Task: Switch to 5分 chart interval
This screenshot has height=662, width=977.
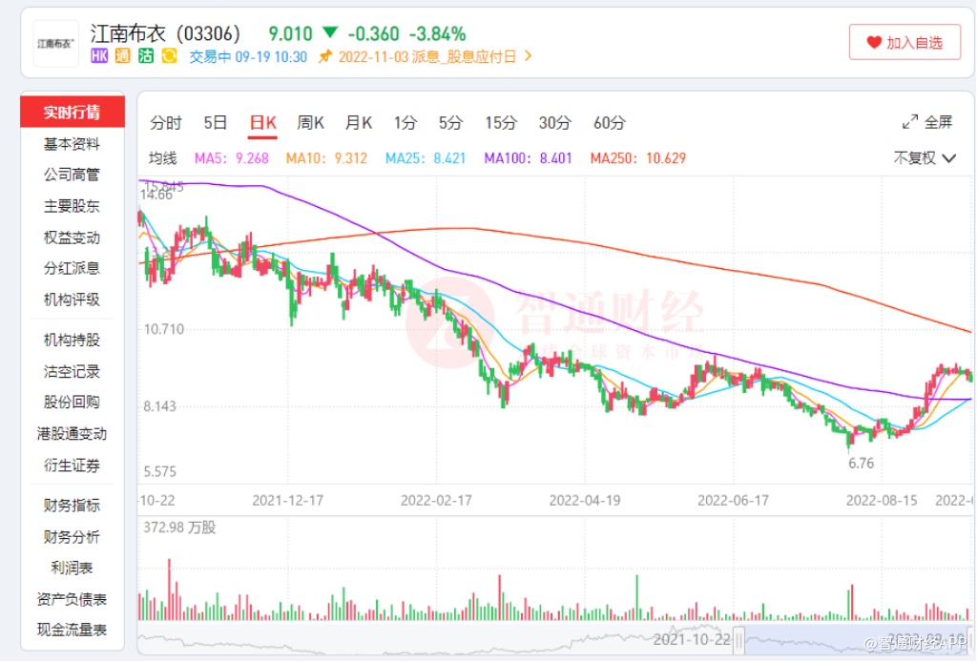Action: coord(450,123)
